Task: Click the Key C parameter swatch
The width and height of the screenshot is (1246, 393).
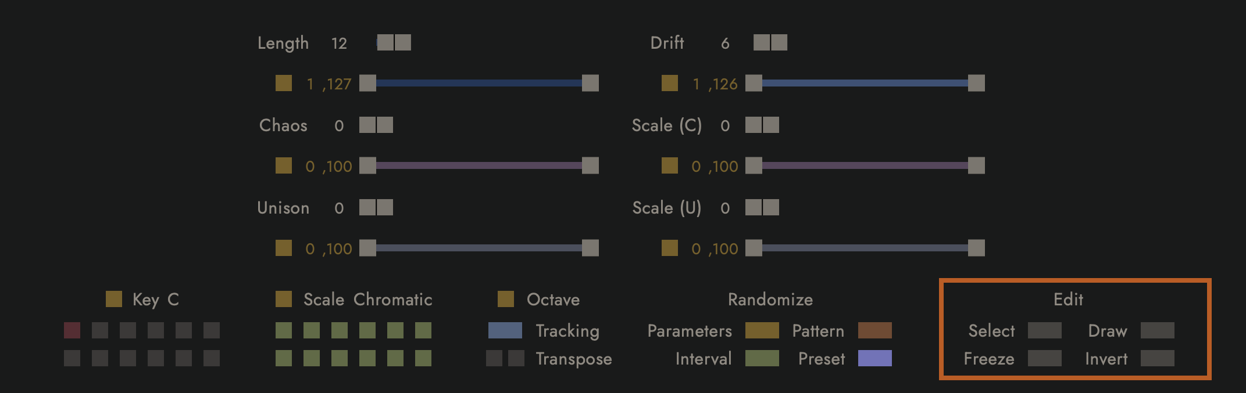Action: click(x=114, y=299)
